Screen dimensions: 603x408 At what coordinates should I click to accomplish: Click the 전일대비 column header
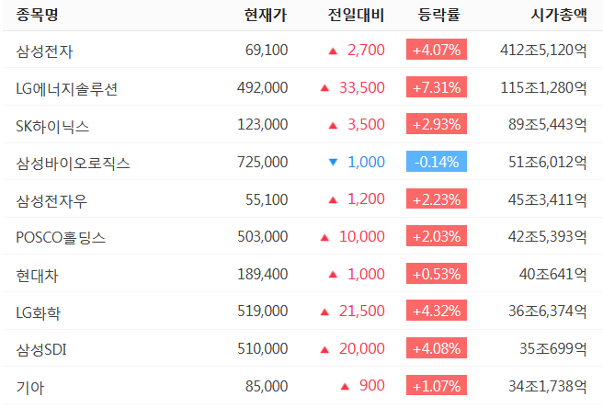356,15
